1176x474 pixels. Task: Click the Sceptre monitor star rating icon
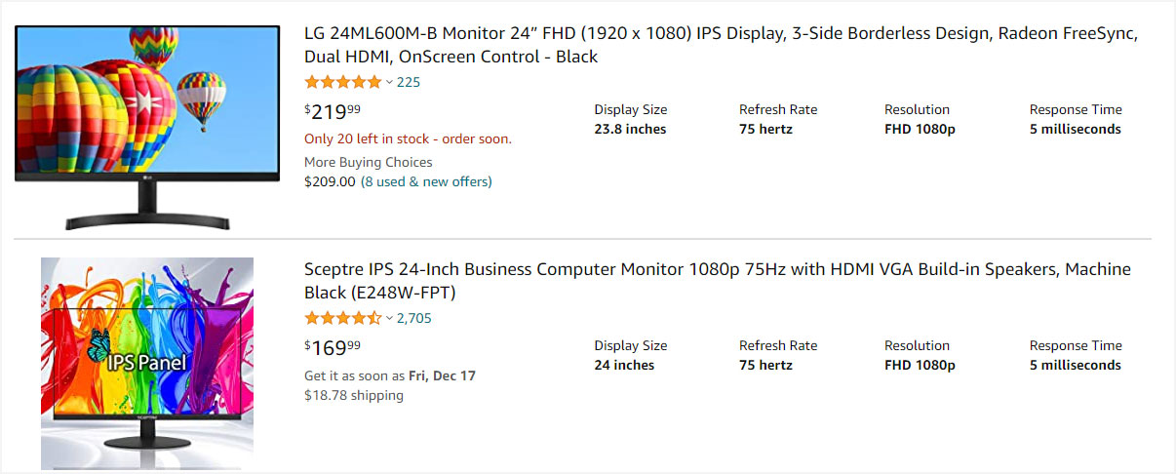[343, 318]
